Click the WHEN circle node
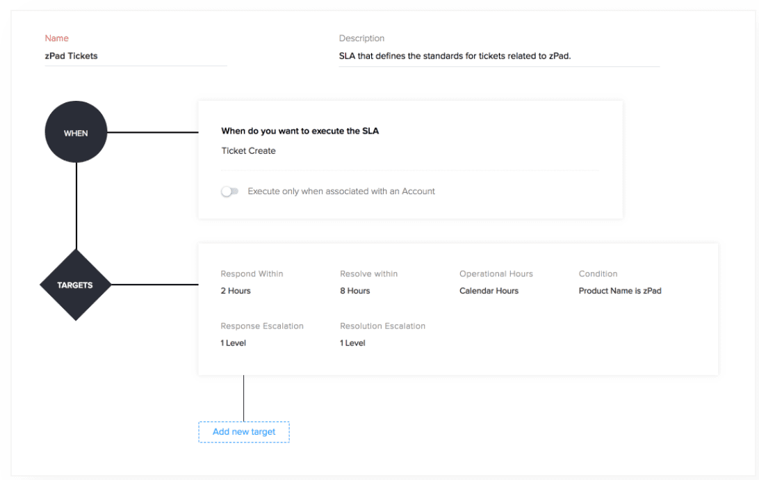Viewport: 759px width, 480px height. (x=76, y=132)
